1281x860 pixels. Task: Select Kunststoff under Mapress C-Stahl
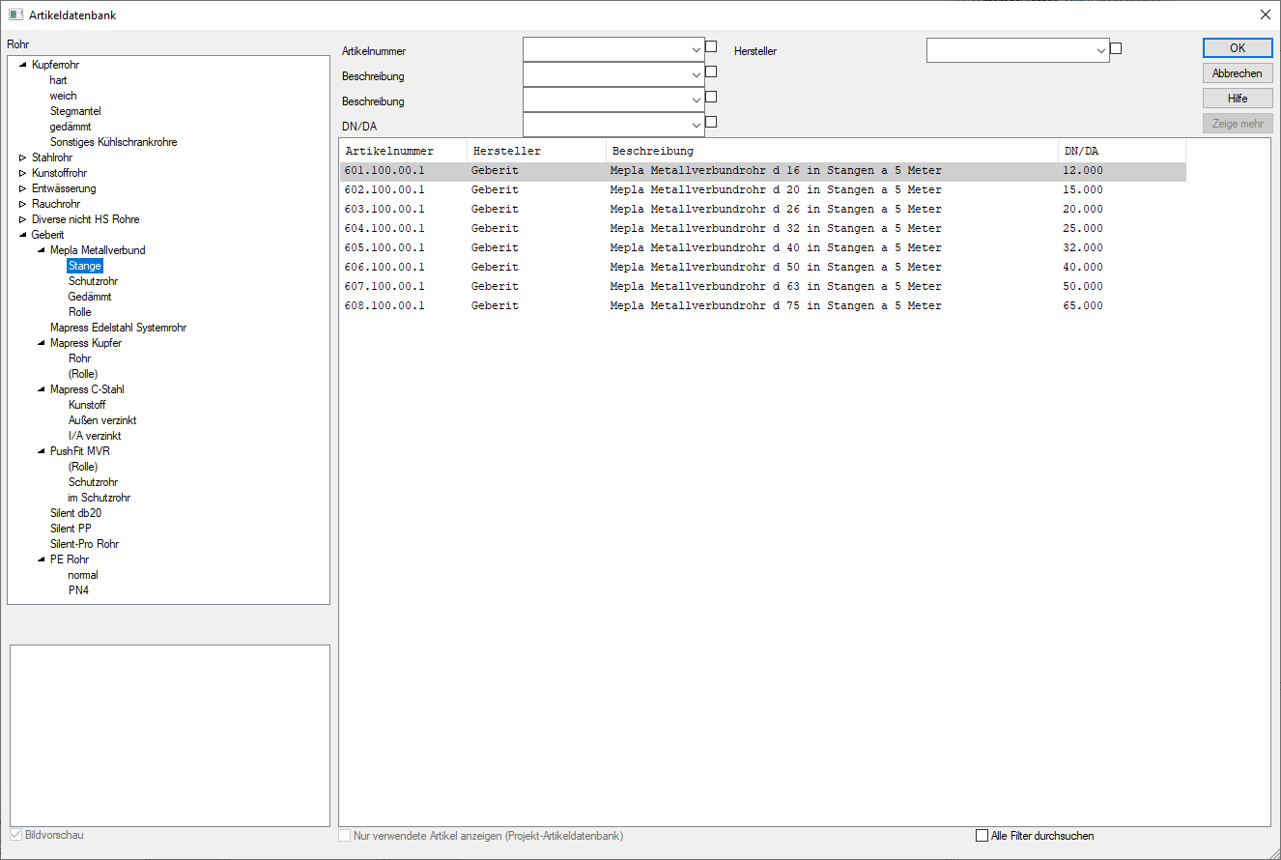87,405
